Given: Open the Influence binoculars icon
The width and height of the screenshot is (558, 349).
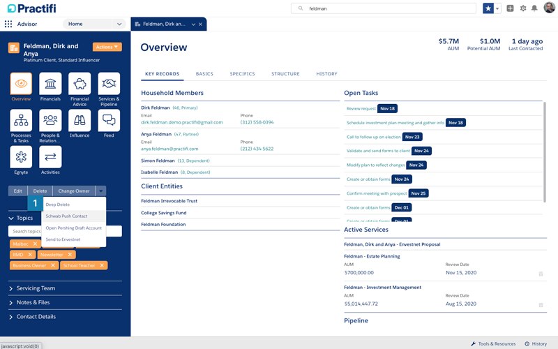Looking at the screenshot, I should click(x=79, y=121).
